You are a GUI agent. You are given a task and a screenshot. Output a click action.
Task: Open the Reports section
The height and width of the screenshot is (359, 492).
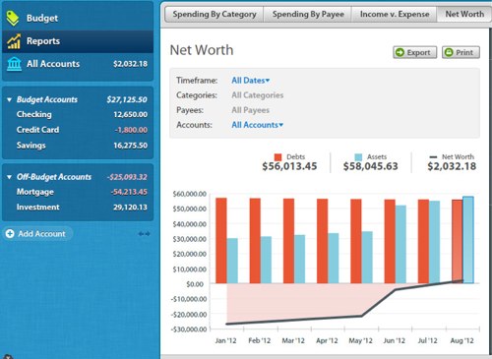coord(78,41)
